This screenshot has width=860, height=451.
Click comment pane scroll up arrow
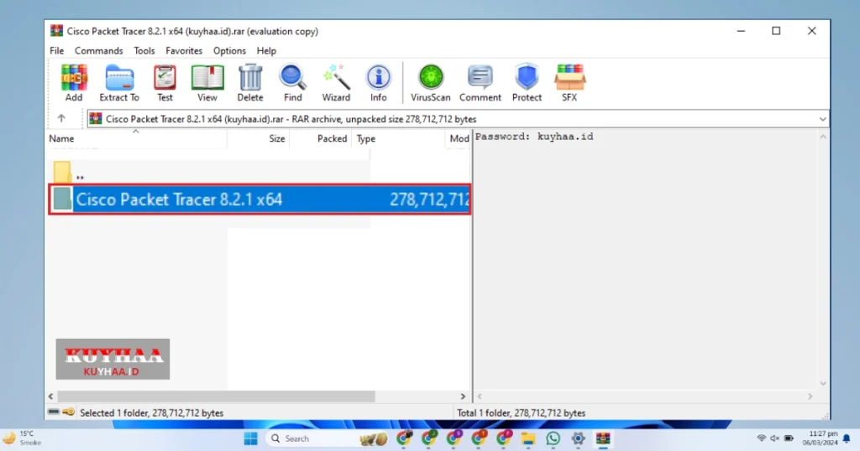[823, 137]
